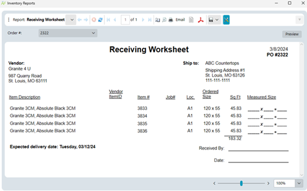Screen dimensions: 307x191
Task: Click the page number input box
Action: (x=125, y=20)
